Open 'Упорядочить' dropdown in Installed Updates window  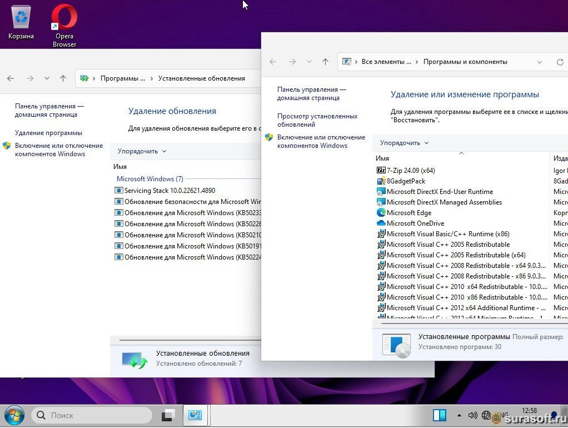tap(142, 151)
